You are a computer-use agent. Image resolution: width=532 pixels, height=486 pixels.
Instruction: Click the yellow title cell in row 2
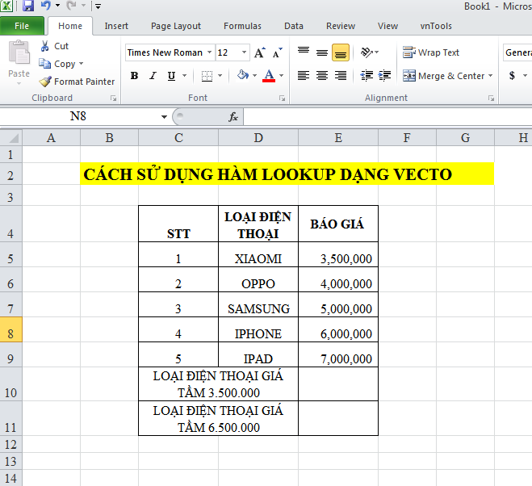(287, 174)
